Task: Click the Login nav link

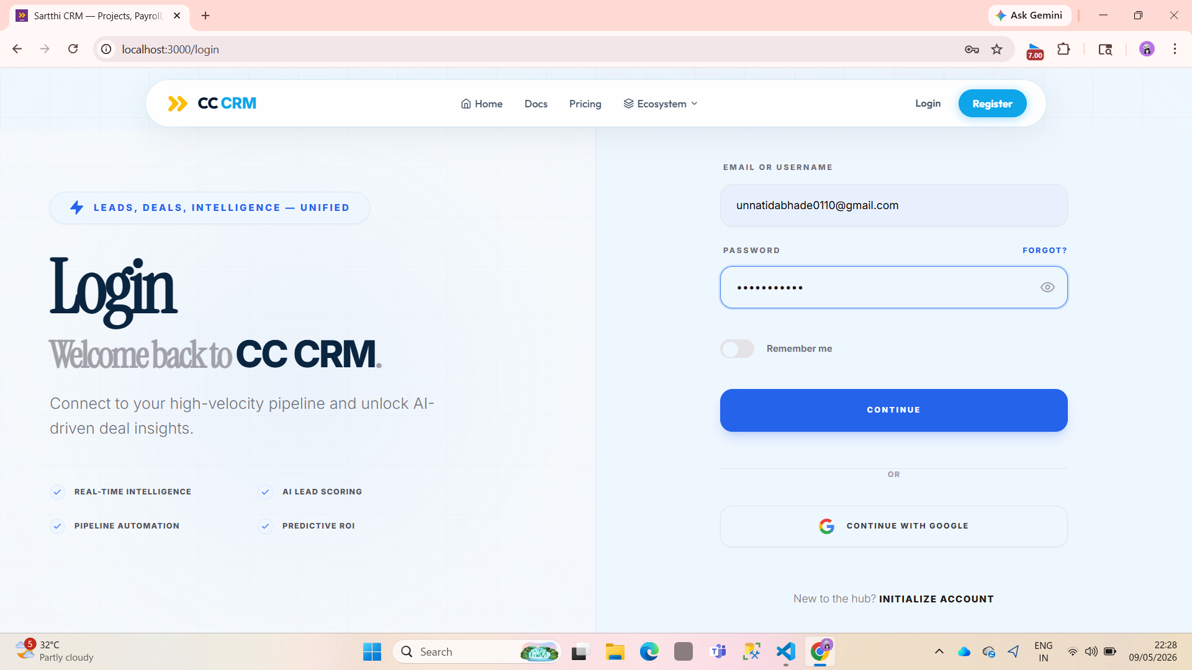Action: pos(928,104)
